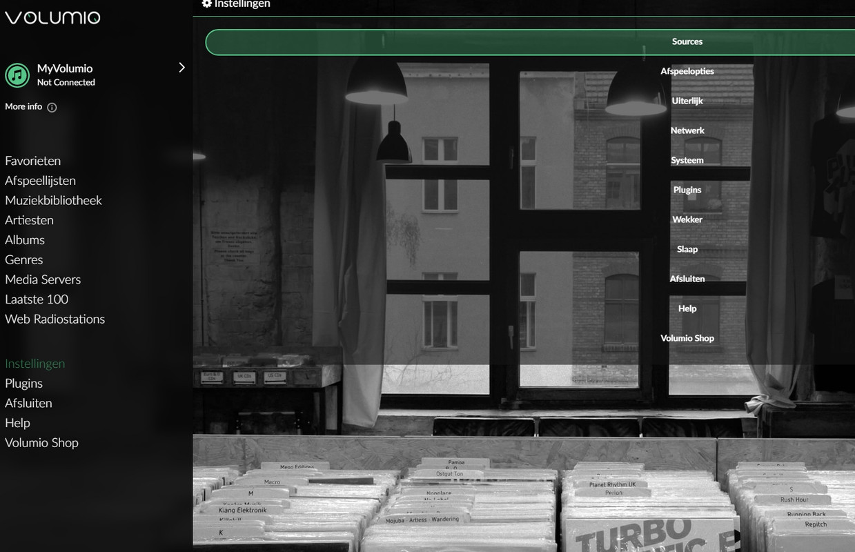Open Media Servers in sidebar
The height and width of the screenshot is (552, 855).
(43, 279)
